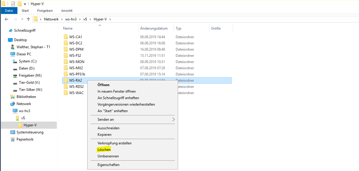Switch to the Start ribbon tab

(x=25, y=11)
